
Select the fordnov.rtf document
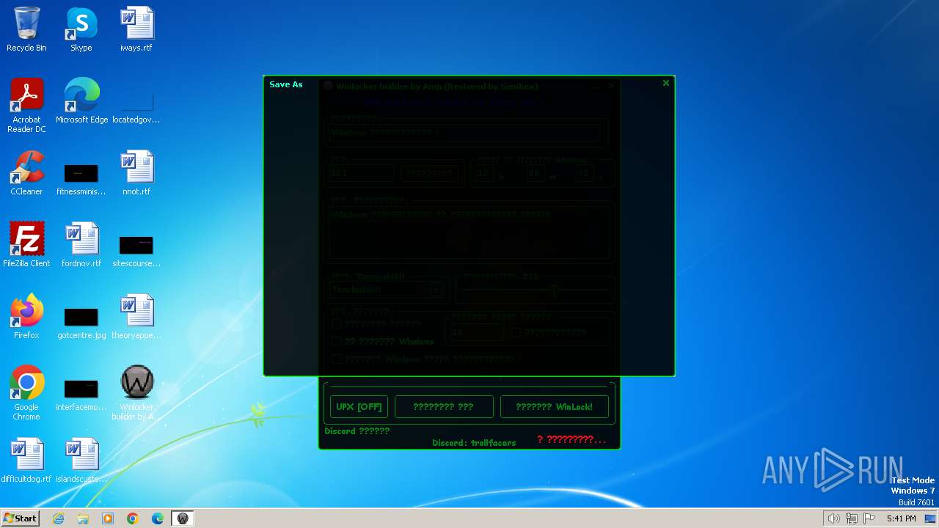click(x=81, y=245)
